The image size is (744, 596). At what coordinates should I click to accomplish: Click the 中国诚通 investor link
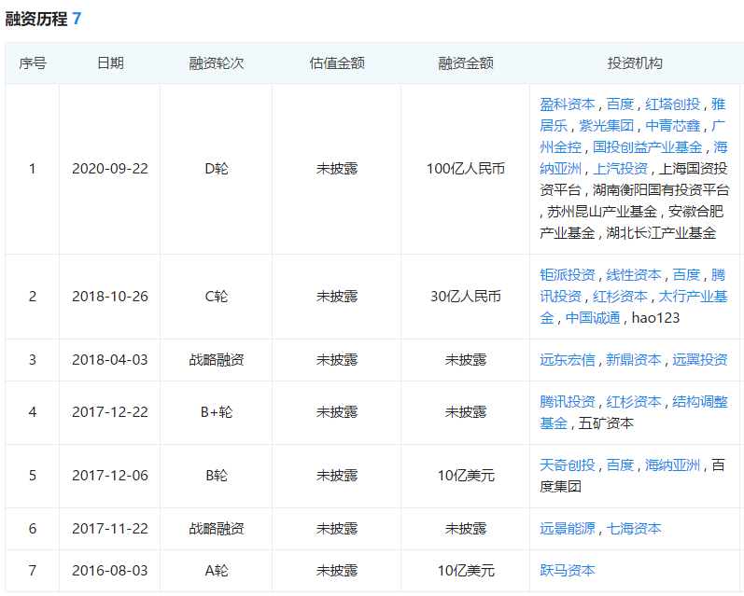pyautogui.click(x=593, y=318)
